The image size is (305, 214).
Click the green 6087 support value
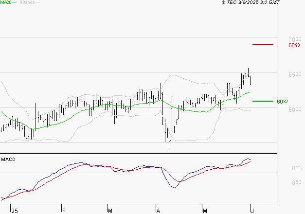pyautogui.click(x=283, y=102)
